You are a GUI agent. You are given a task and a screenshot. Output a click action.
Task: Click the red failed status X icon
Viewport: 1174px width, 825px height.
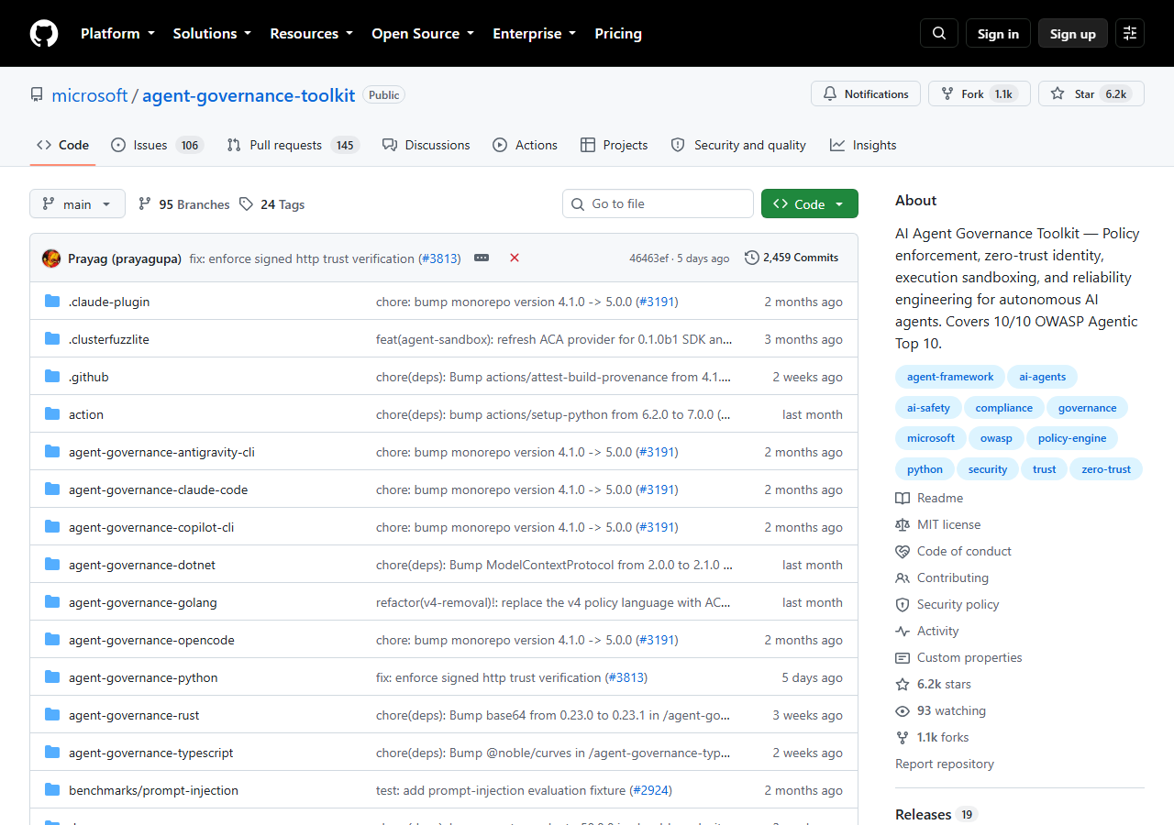coord(515,258)
